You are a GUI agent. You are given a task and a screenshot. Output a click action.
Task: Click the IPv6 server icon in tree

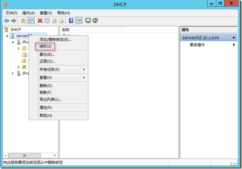[19, 73]
